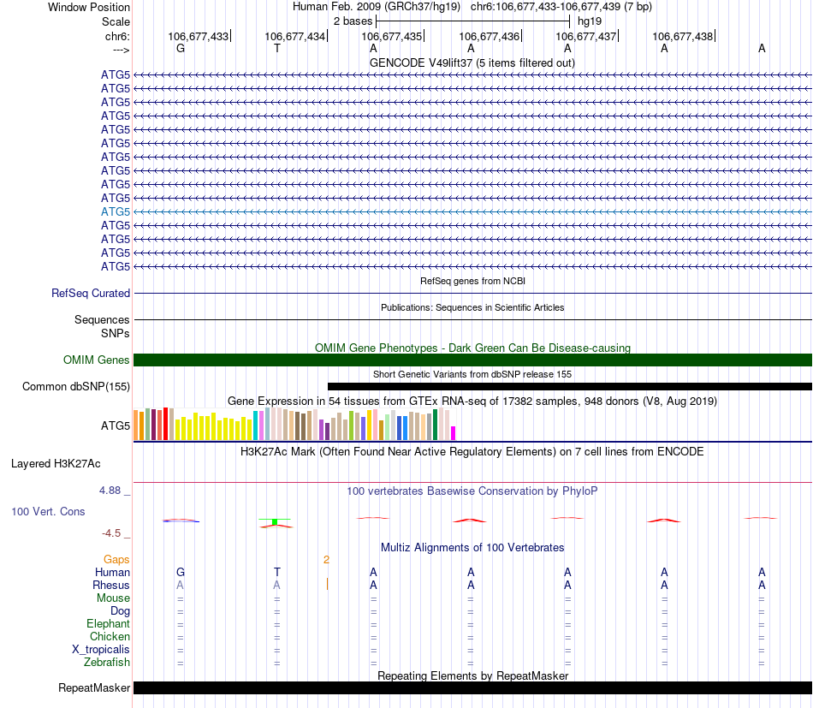Click the Window Position label
The image size is (813, 708).
89,7
